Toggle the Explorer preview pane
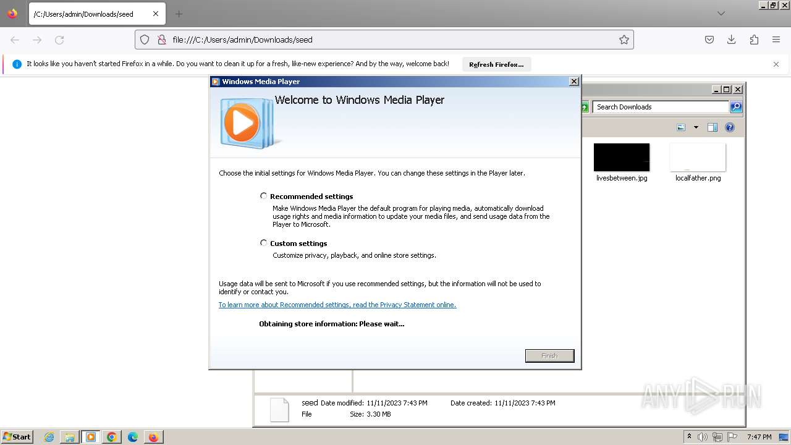The height and width of the screenshot is (445, 791). tap(713, 127)
